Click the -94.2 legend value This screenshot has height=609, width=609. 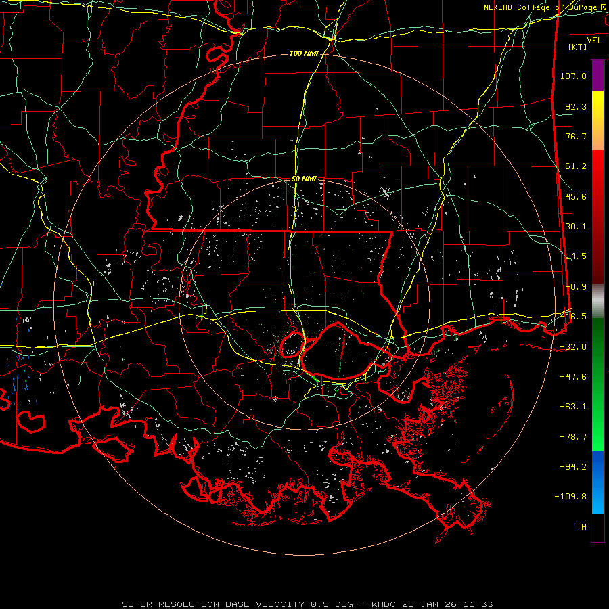tap(573, 467)
